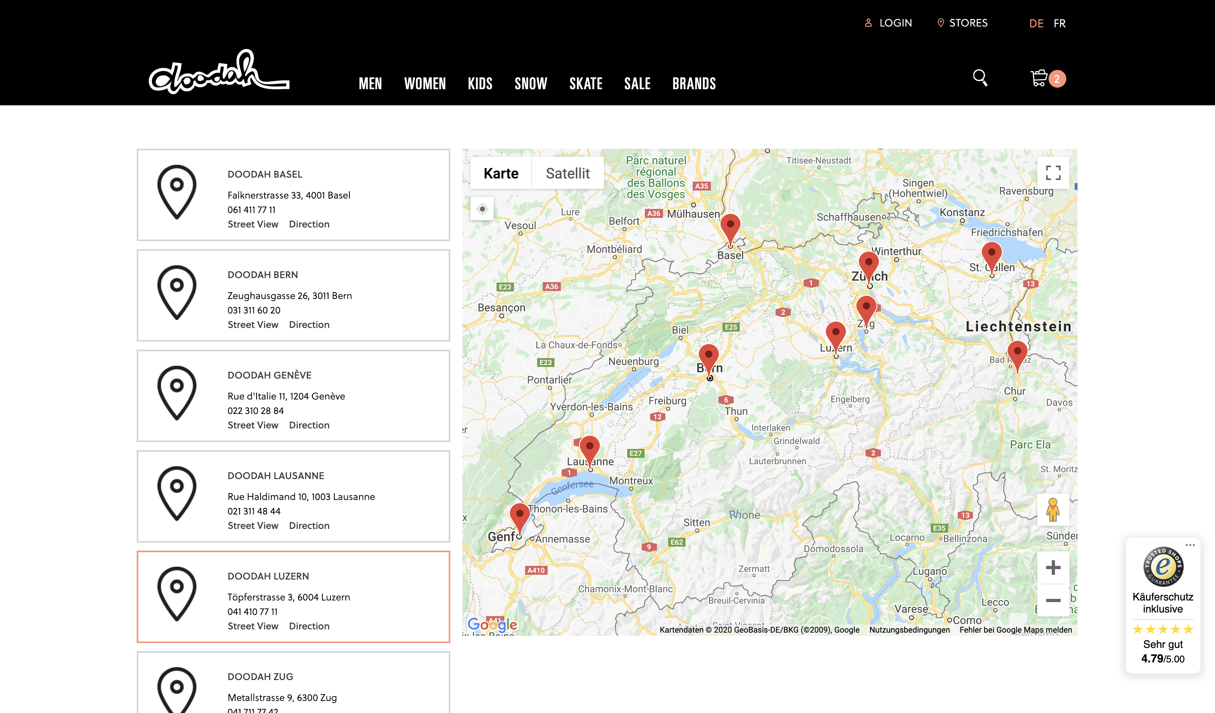Click the Zug map marker
This screenshot has width=1215, height=713.
point(866,312)
